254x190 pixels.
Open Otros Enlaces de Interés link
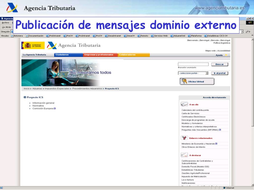coord(193,147)
